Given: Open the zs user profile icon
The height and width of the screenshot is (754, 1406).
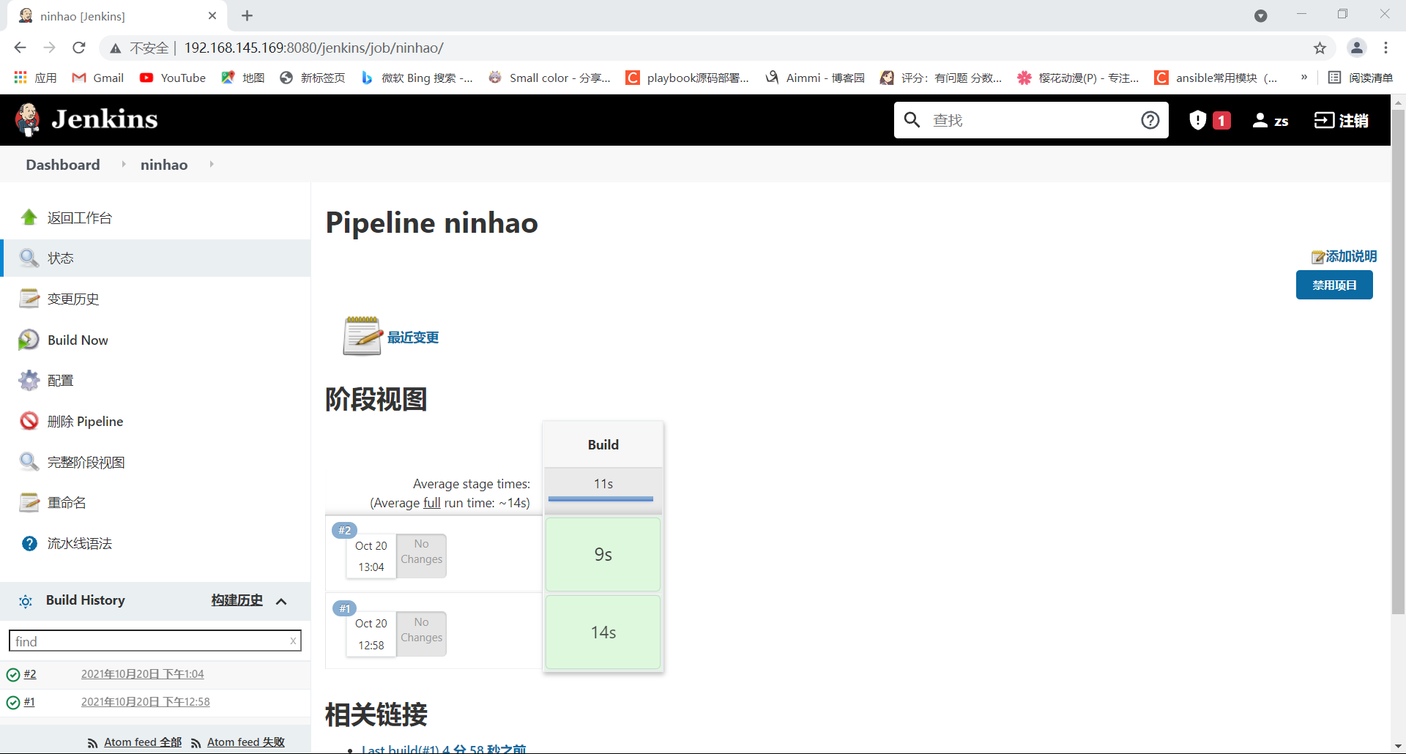Looking at the screenshot, I should coord(1260,120).
